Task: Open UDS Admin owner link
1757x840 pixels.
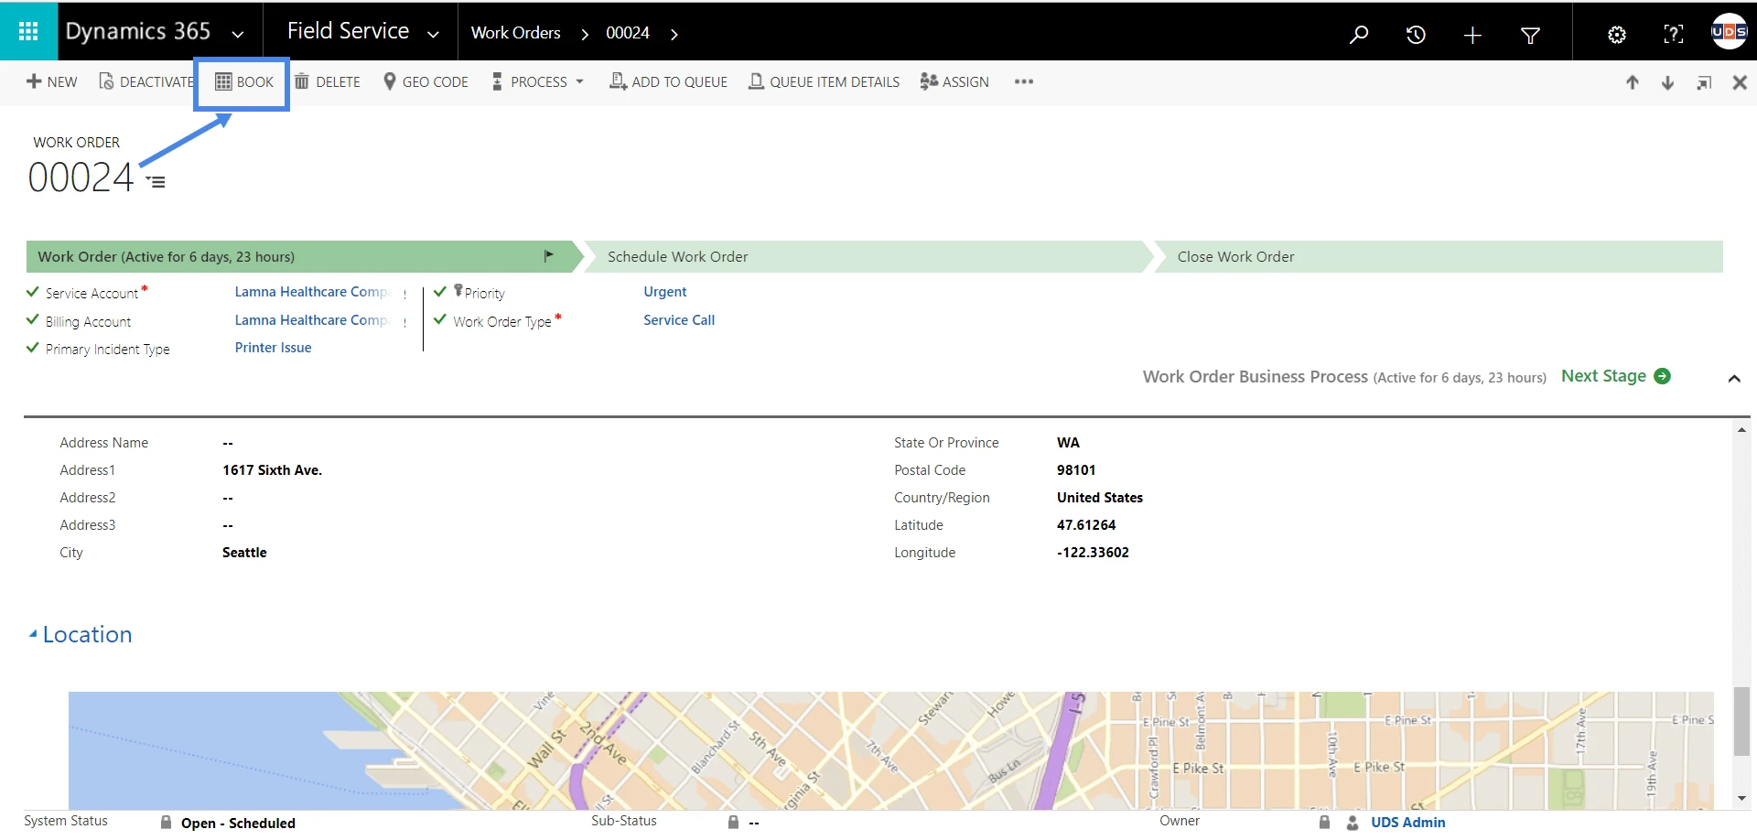Action: coord(1407,823)
